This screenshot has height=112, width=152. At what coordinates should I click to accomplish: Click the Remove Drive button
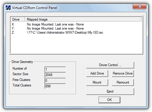[123, 73]
